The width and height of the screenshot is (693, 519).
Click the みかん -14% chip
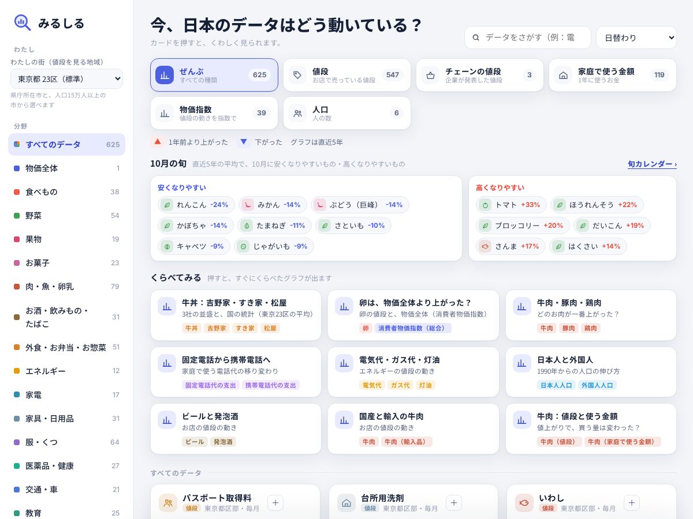point(272,205)
